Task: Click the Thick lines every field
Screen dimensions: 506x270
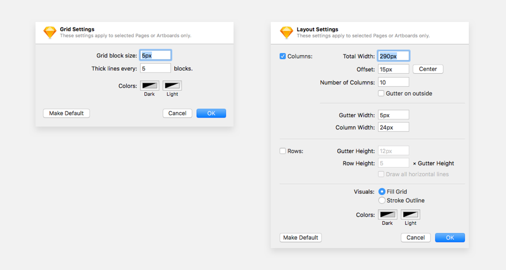Action: [155, 68]
